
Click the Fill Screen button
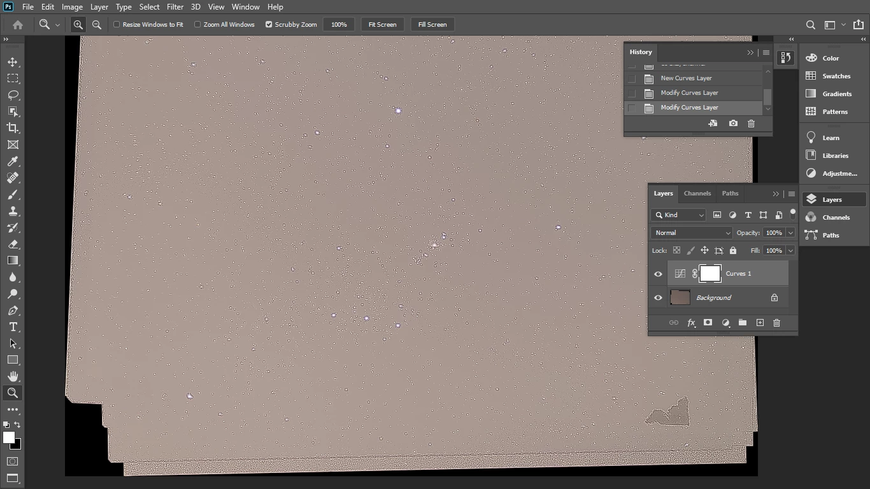[x=432, y=24]
